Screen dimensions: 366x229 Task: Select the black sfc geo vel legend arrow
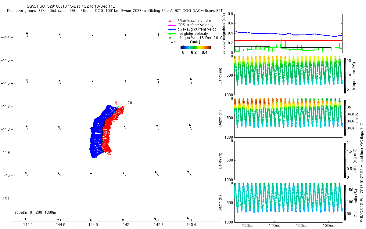point(172,38)
